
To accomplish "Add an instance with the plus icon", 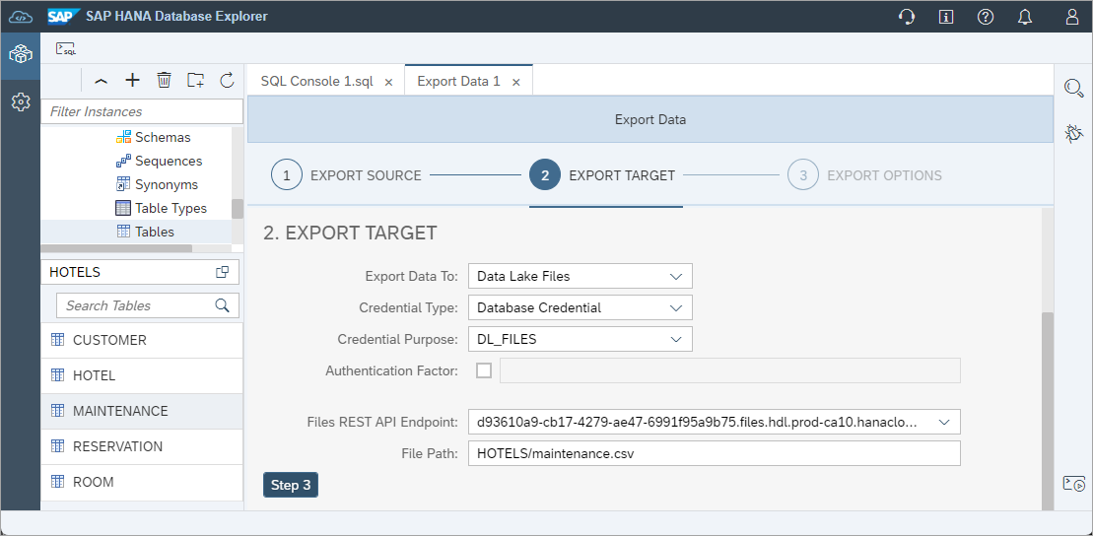I will pyautogui.click(x=132, y=80).
